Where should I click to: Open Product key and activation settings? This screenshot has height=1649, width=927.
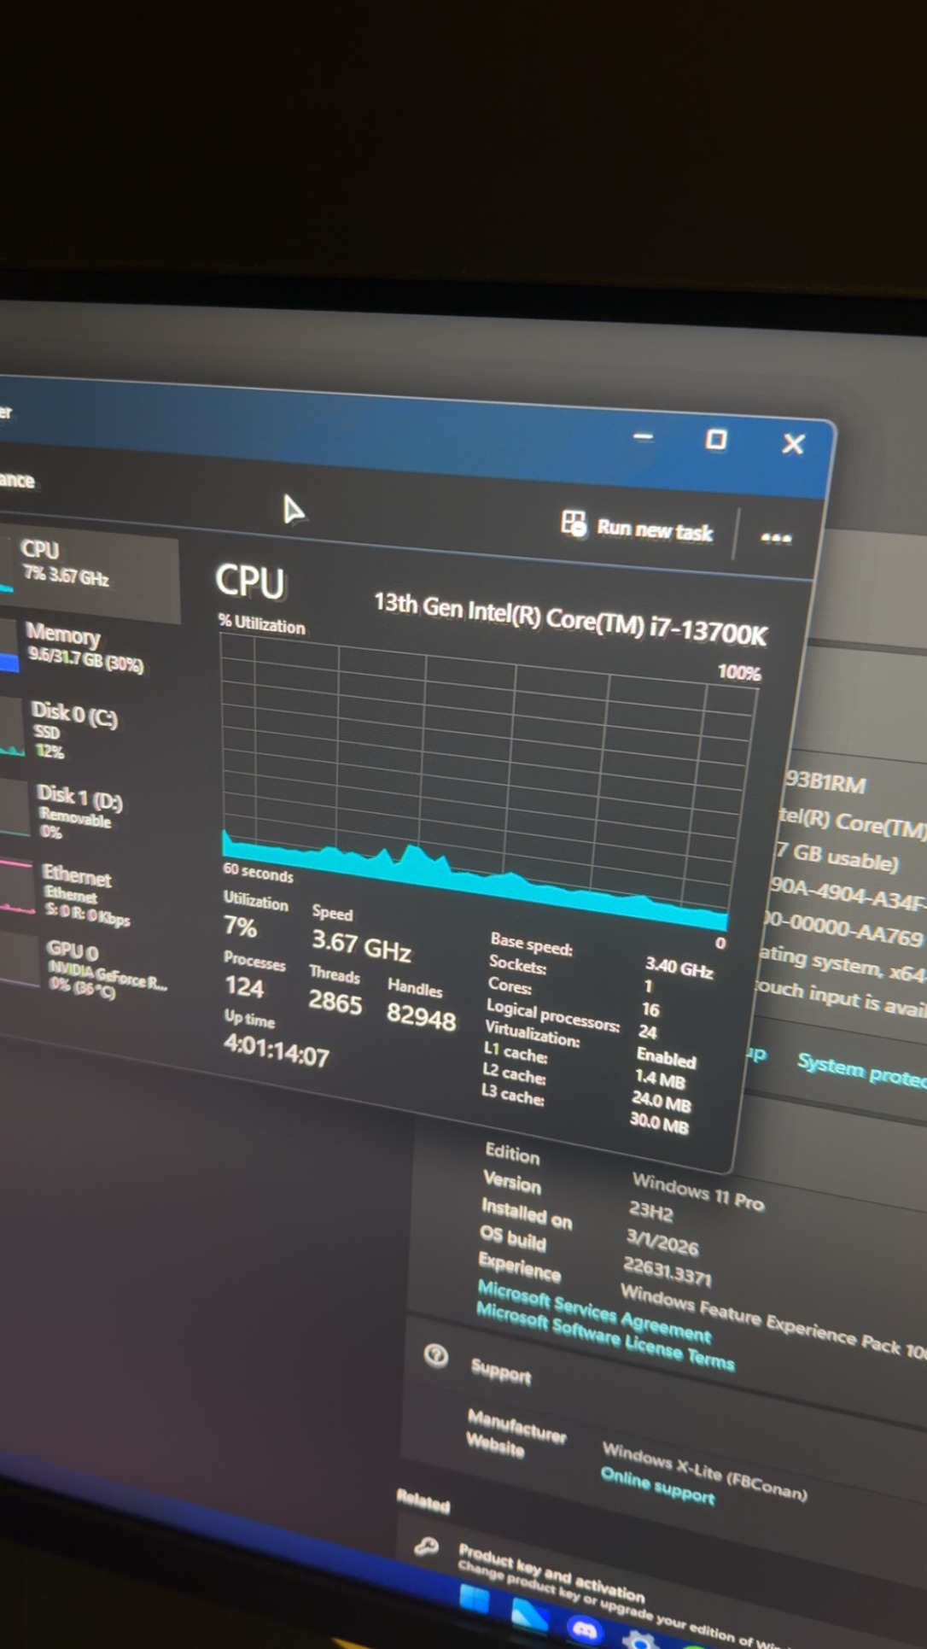551,1573
